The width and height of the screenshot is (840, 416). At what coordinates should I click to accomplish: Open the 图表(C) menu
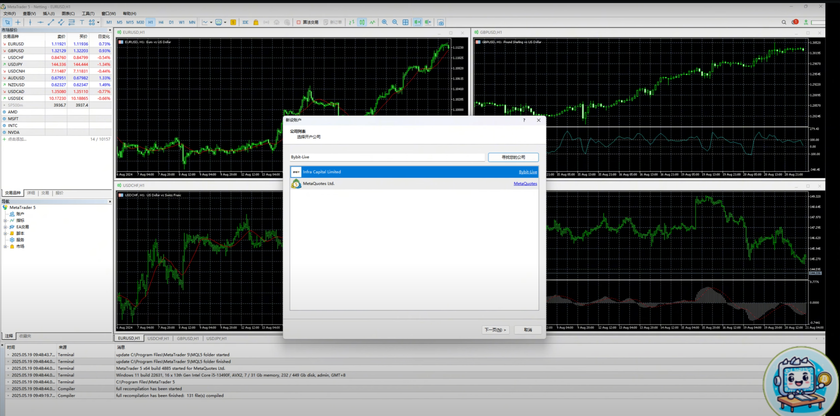click(68, 13)
